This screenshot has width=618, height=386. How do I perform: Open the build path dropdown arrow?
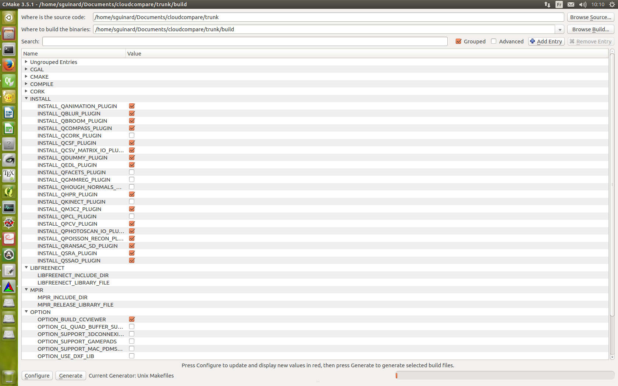(560, 29)
